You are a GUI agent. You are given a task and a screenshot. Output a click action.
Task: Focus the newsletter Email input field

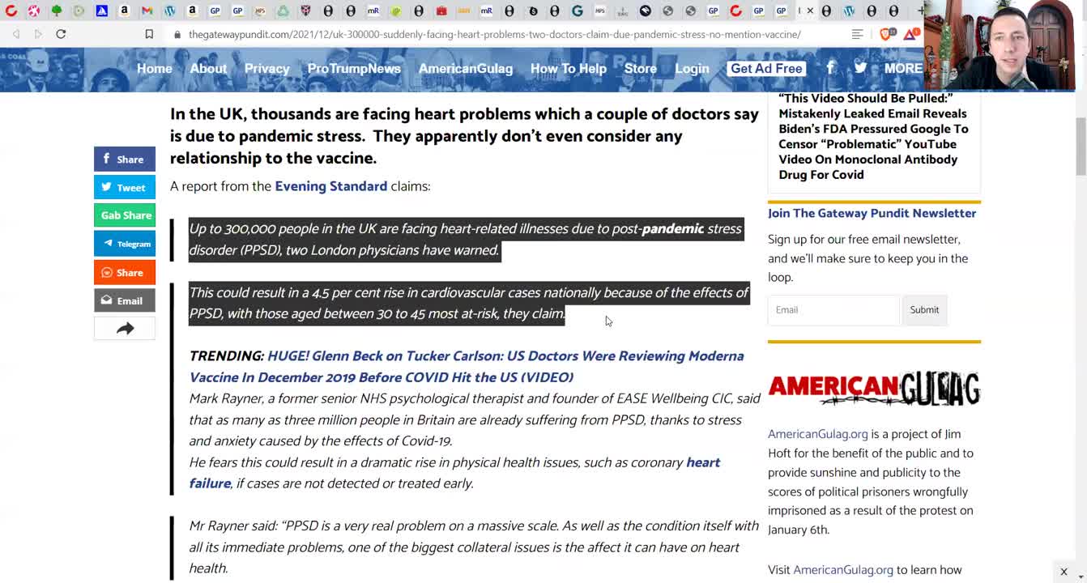[x=833, y=310]
